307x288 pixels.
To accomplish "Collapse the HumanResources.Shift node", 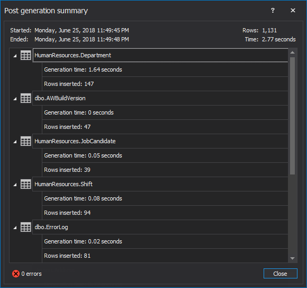I will coord(15,185).
